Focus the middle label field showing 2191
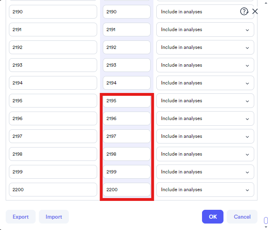This screenshot has width=268, height=230. point(127,30)
